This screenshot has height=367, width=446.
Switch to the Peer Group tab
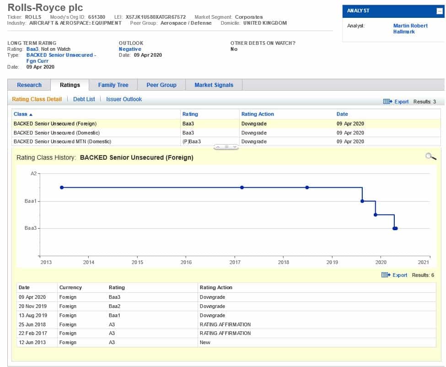tap(161, 85)
